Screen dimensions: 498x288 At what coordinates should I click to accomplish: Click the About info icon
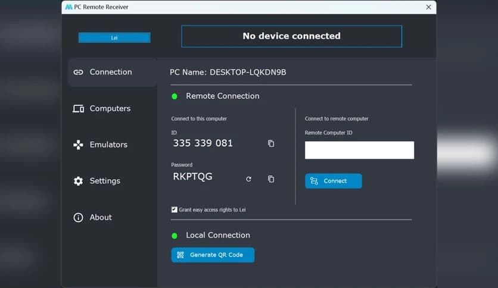coord(78,218)
